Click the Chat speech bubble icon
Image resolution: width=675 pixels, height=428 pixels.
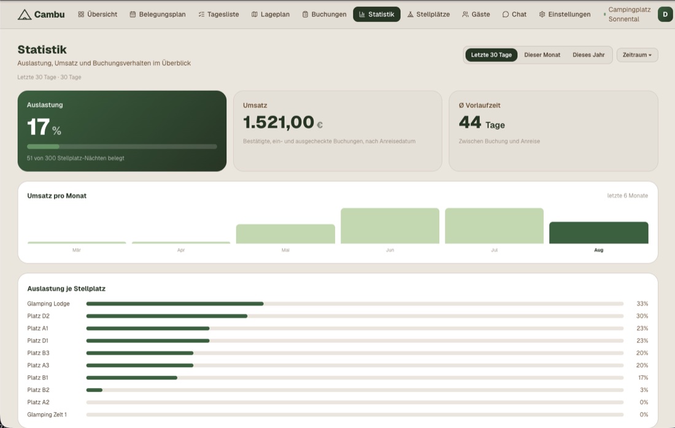(506, 14)
